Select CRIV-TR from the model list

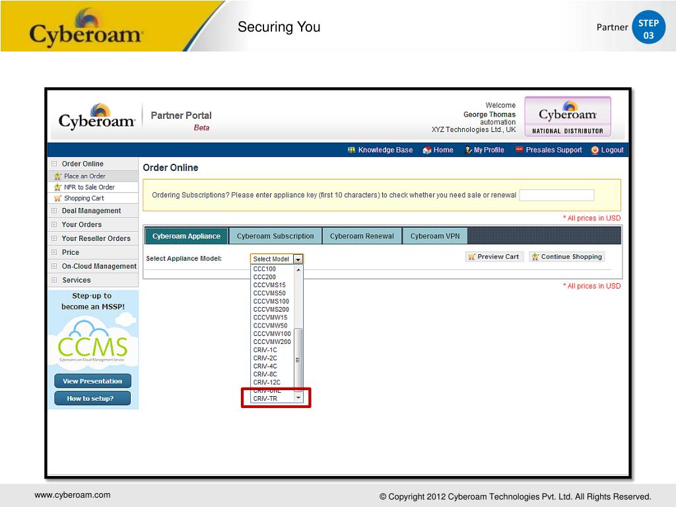(x=273, y=399)
